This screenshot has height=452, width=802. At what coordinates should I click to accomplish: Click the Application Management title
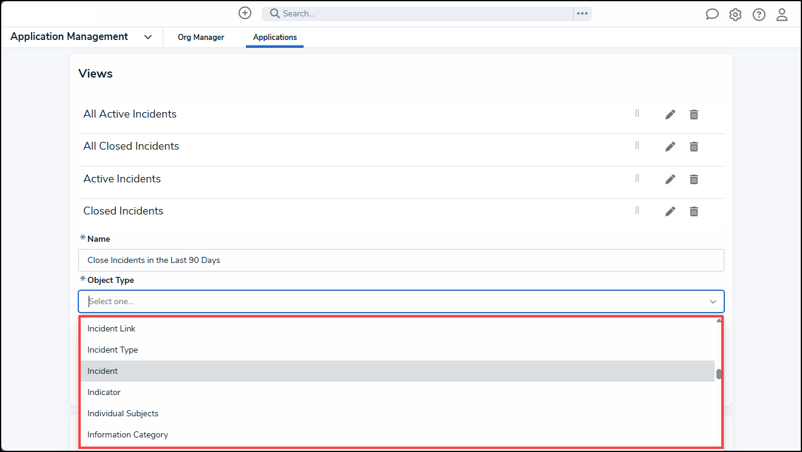[x=69, y=36]
